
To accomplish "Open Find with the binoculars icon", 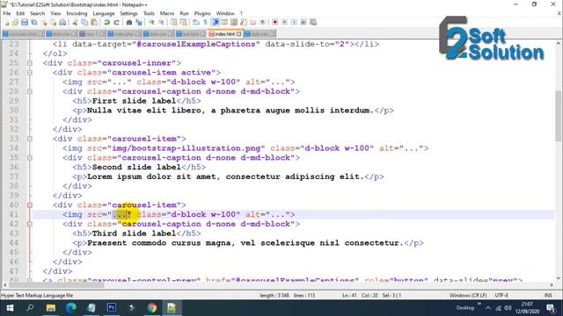I will pos(129,22).
